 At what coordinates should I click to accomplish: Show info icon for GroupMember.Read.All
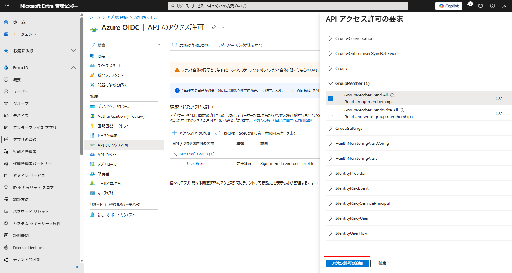[392, 95]
